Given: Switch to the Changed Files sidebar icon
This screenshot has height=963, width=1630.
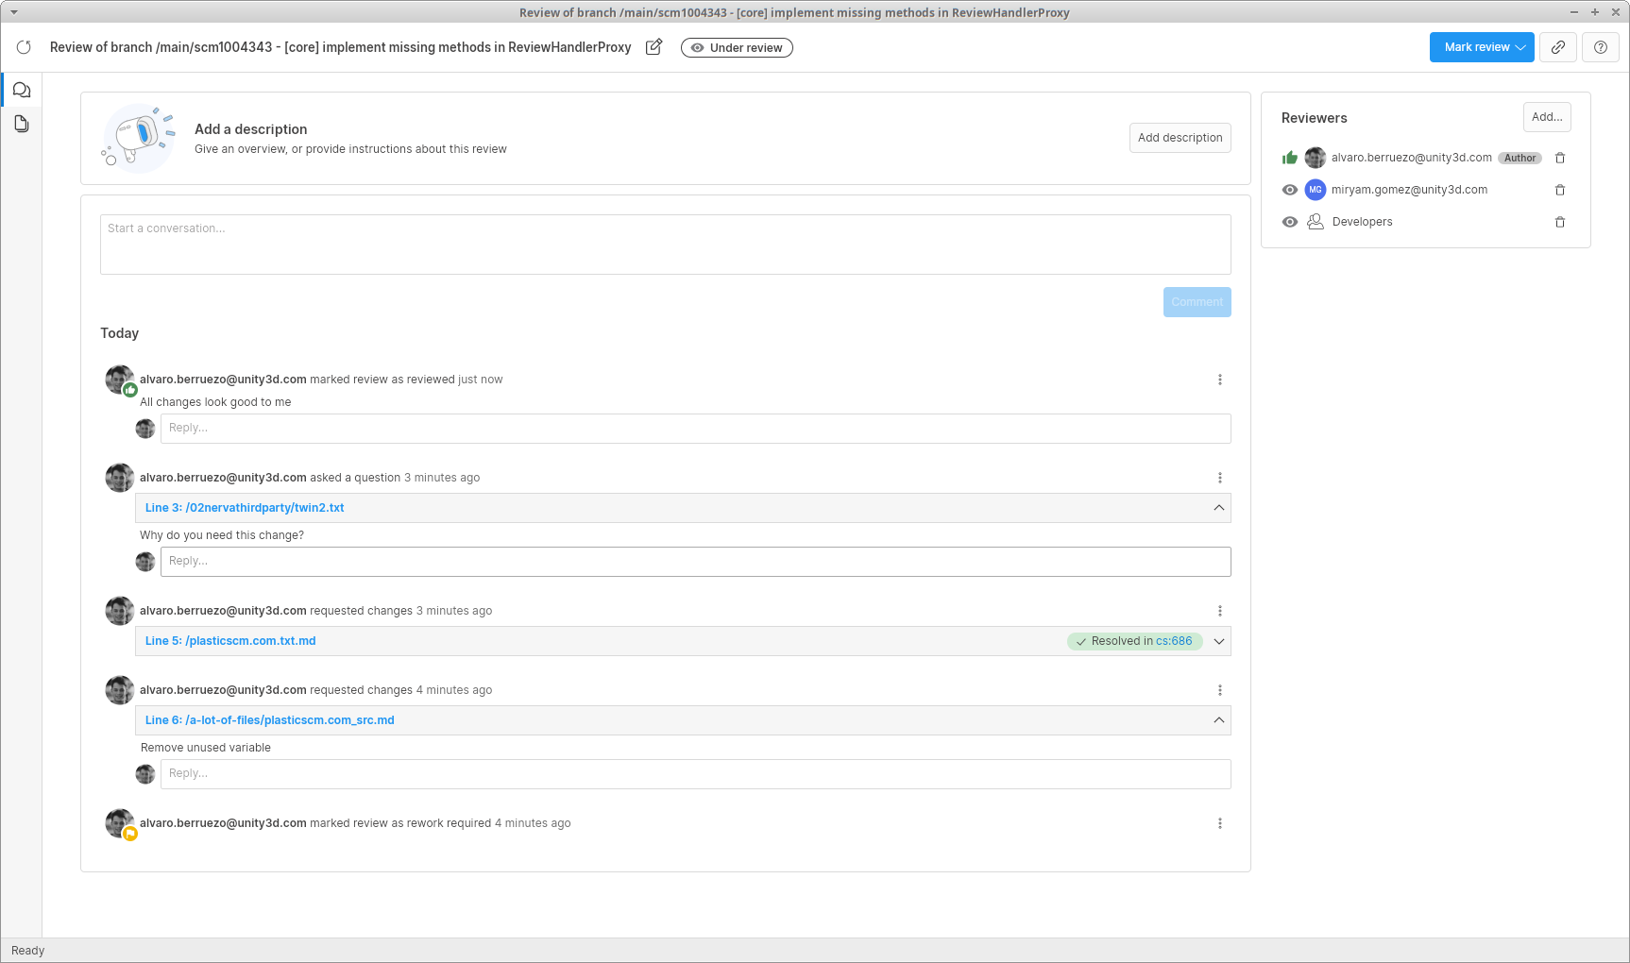Looking at the screenshot, I should (22, 123).
